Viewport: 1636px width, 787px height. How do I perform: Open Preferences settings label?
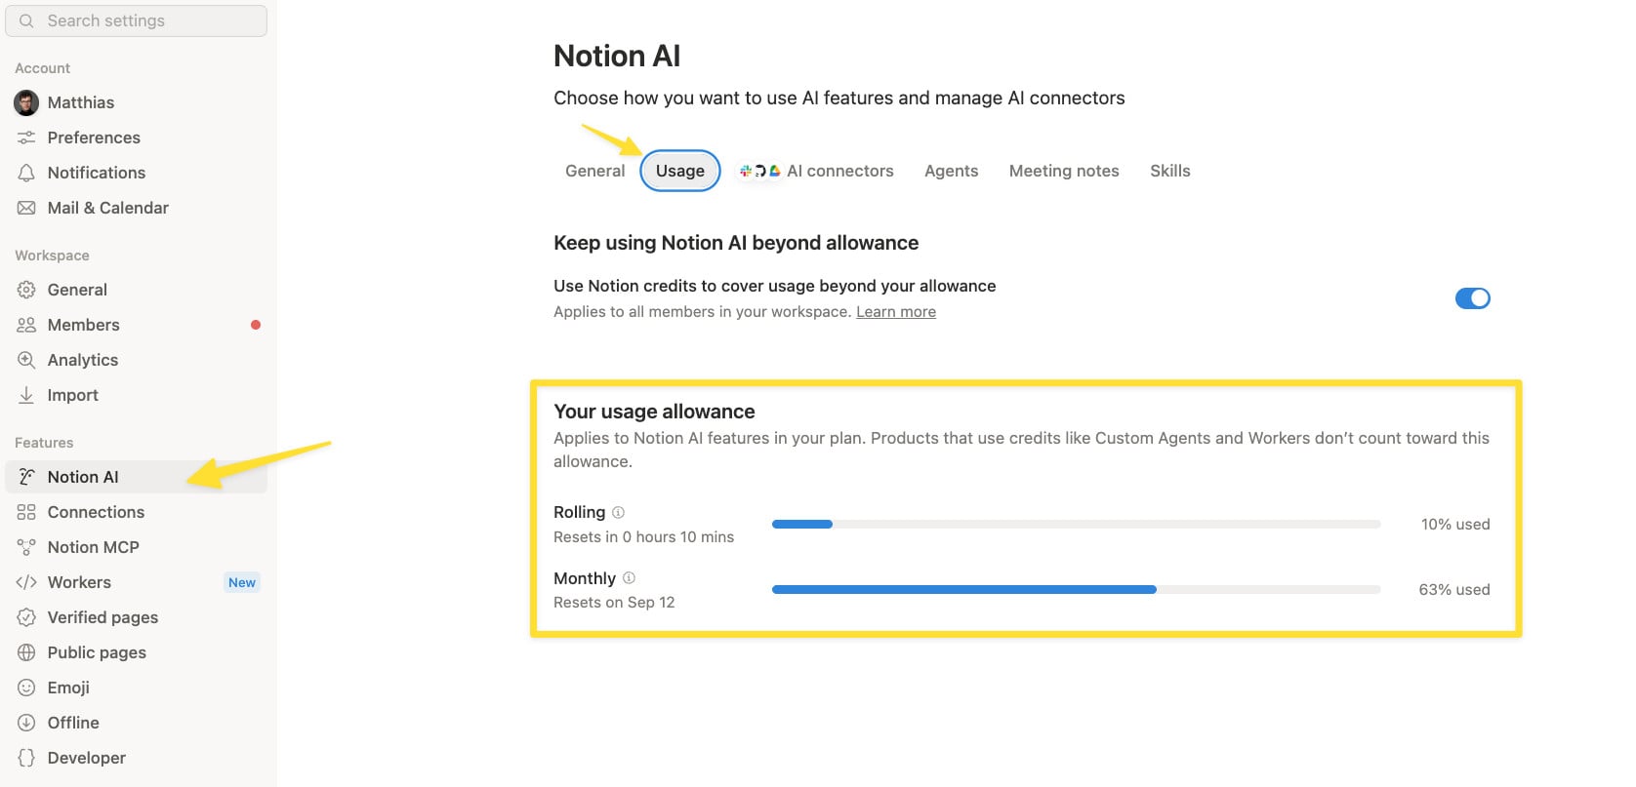(x=94, y=138)
